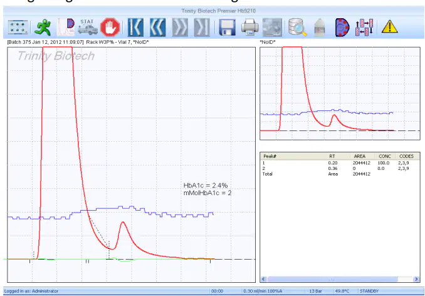The height and width of the screenshot is (296, 425).
Task: Jump to last result arrow
Action: (202, 28)
